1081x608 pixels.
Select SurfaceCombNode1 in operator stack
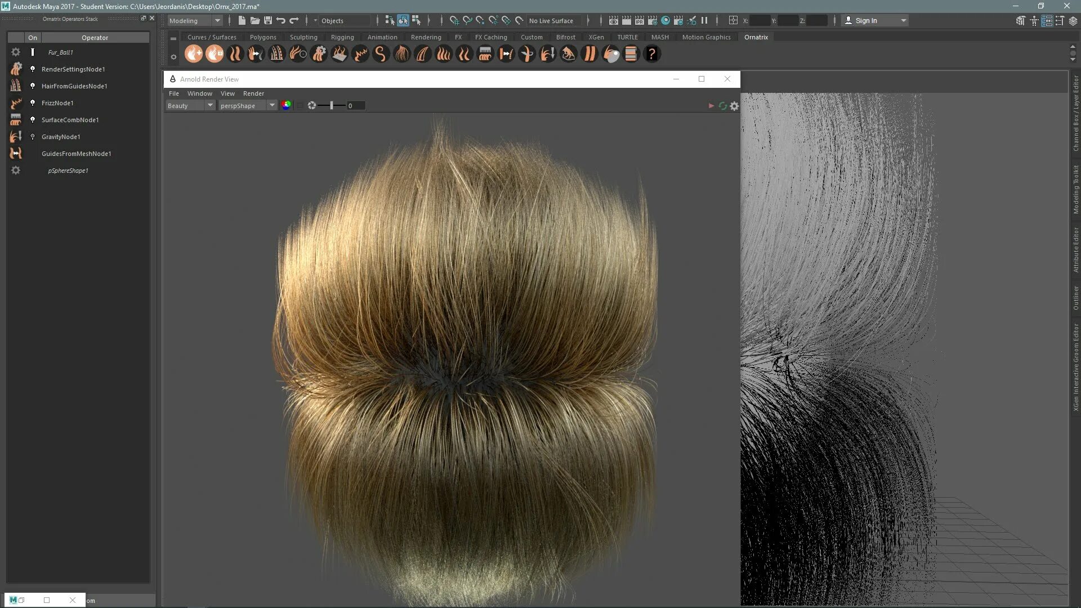(70, 120)
